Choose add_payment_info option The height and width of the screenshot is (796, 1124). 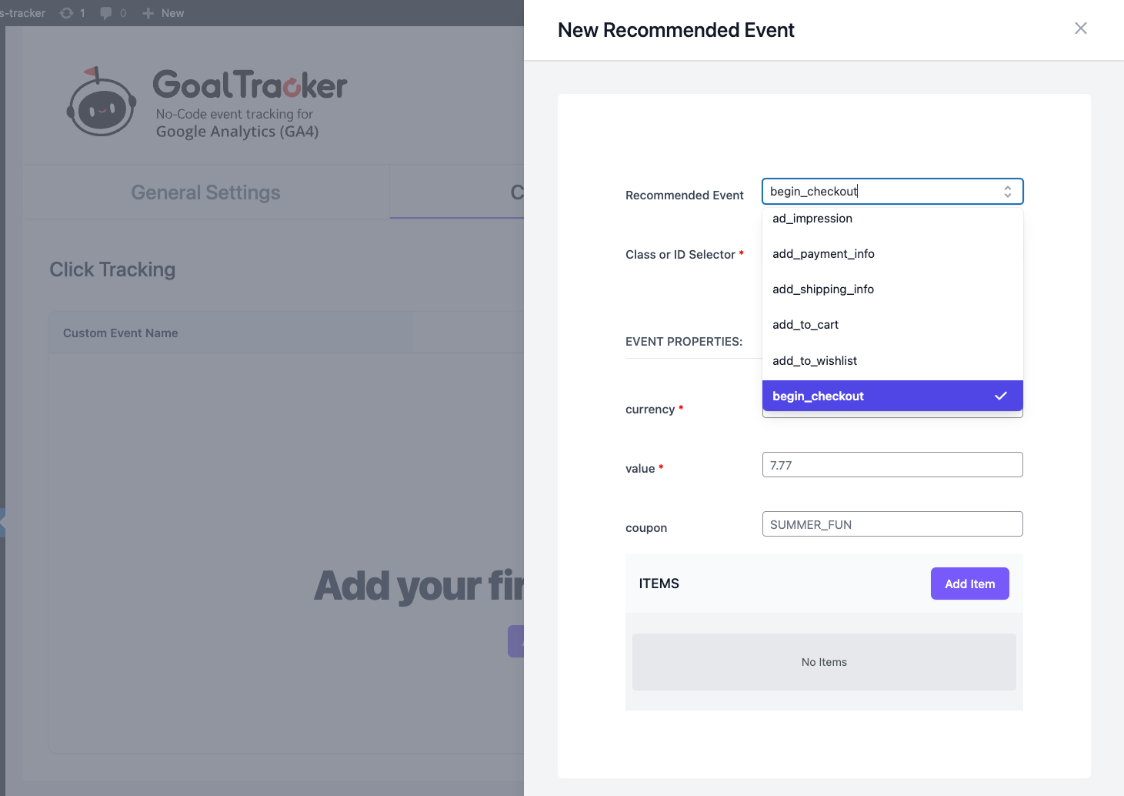[823, 254]
